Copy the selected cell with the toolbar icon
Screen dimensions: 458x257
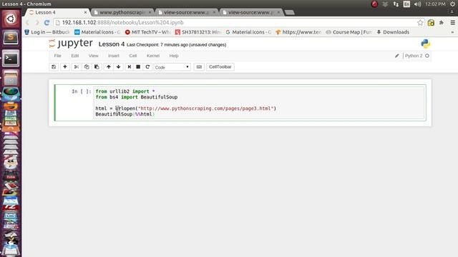click(87, 66)
